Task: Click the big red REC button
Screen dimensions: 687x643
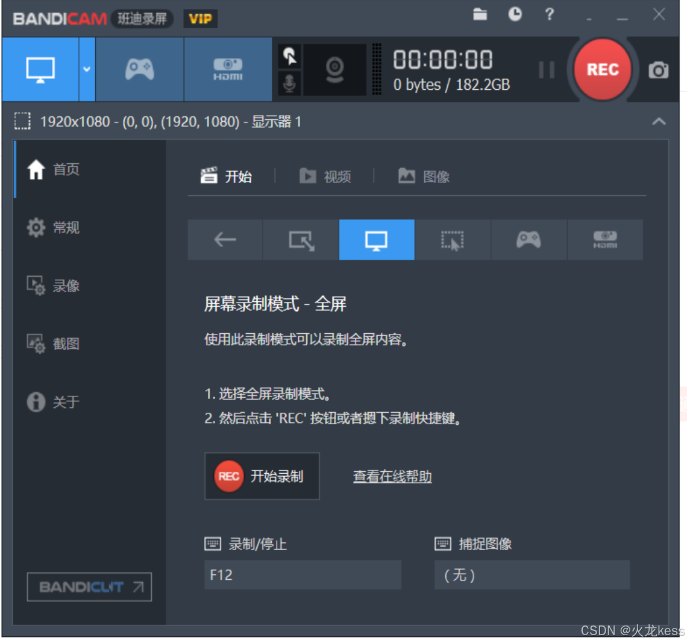Action: [x=603, y=69]
